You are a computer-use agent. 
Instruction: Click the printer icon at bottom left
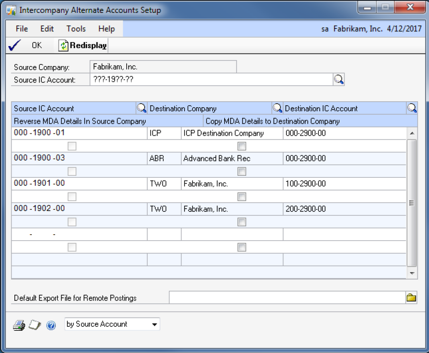pyautogui.click(x=19, y=325)
